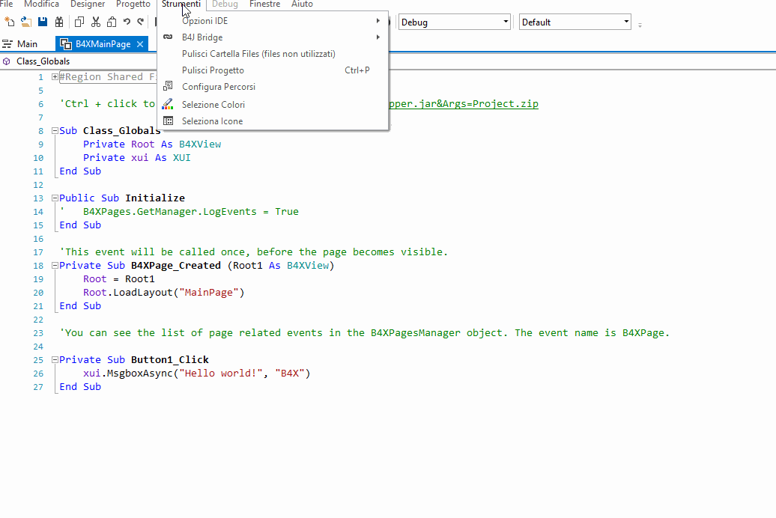The height and width of the screenshot is (518, 776).
Task: Choose B4J Bridge menu entry
Action: (273, 37)
